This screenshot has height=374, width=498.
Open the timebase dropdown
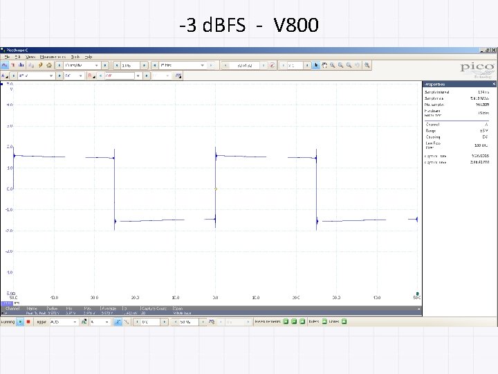click(x=82, y=65)
